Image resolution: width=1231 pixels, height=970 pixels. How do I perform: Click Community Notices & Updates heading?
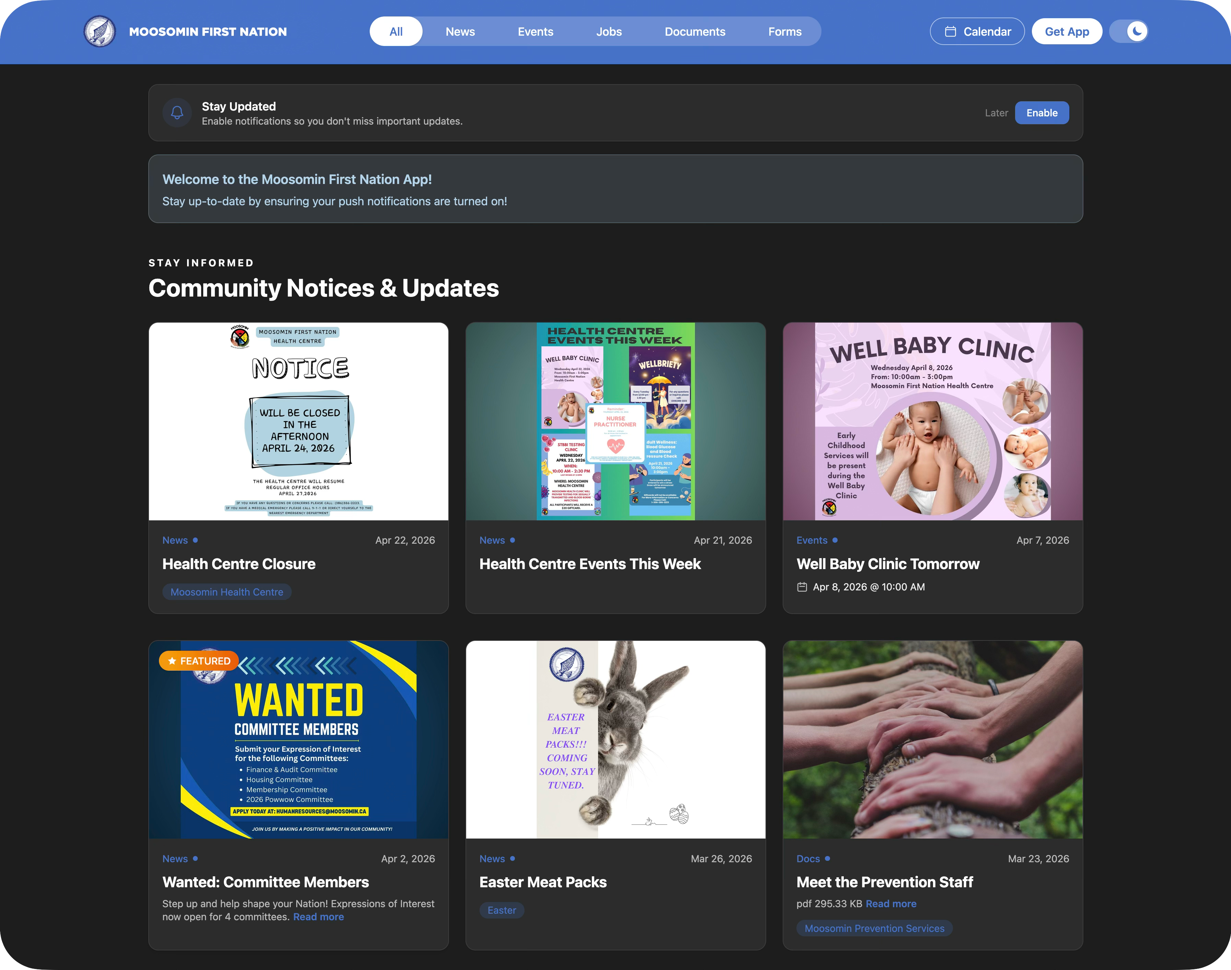[x=323, y=288]
